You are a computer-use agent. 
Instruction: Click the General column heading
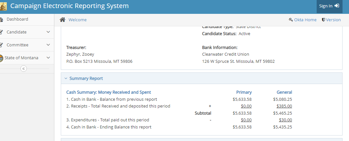[x=284, y=92]
